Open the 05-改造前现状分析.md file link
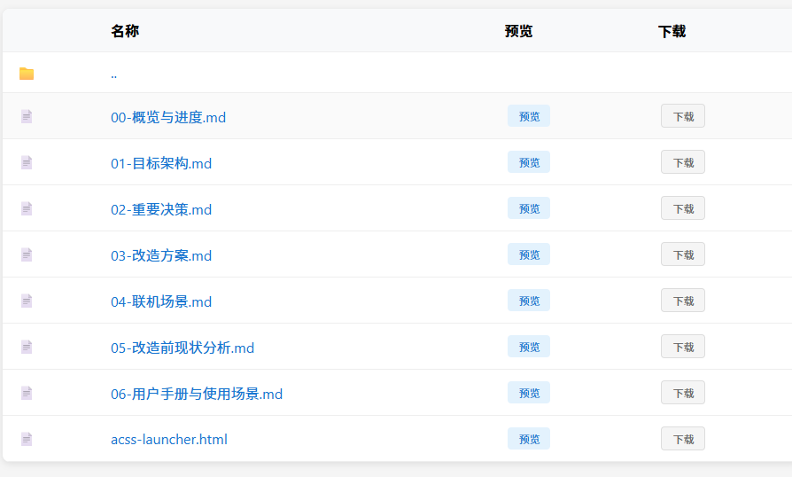792x477 pixels. 182,348
